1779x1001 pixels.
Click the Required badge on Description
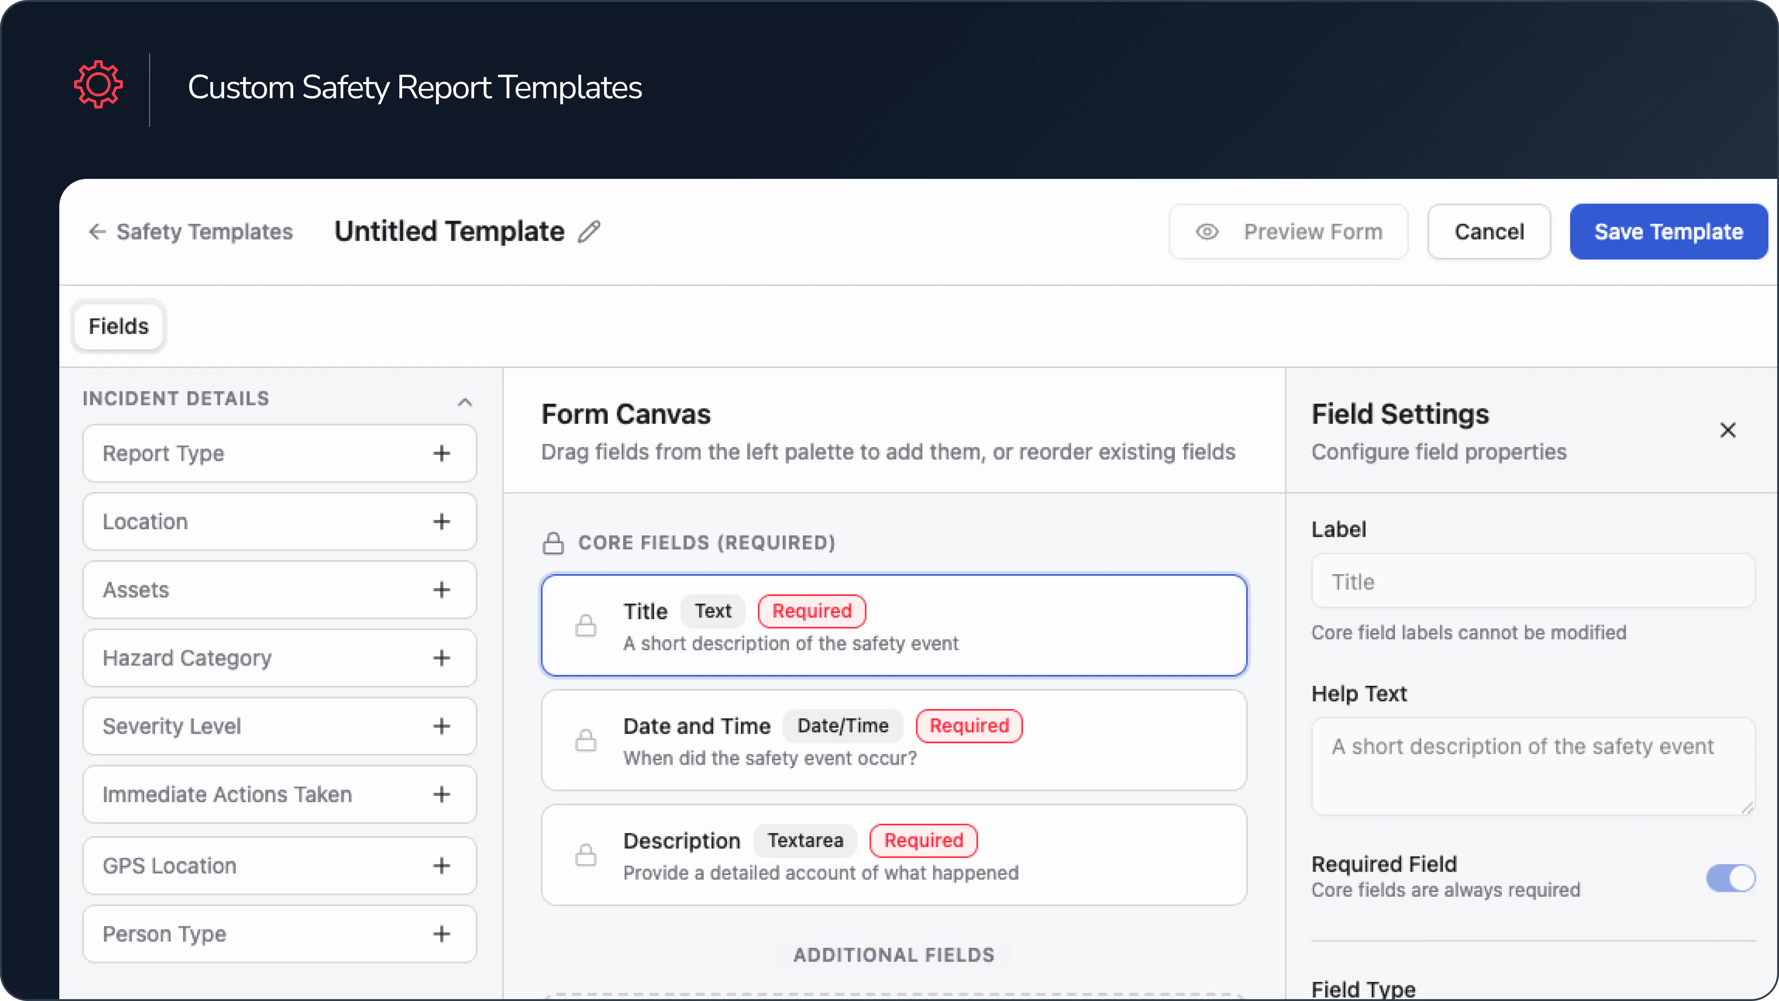click(x=923, y=840)
